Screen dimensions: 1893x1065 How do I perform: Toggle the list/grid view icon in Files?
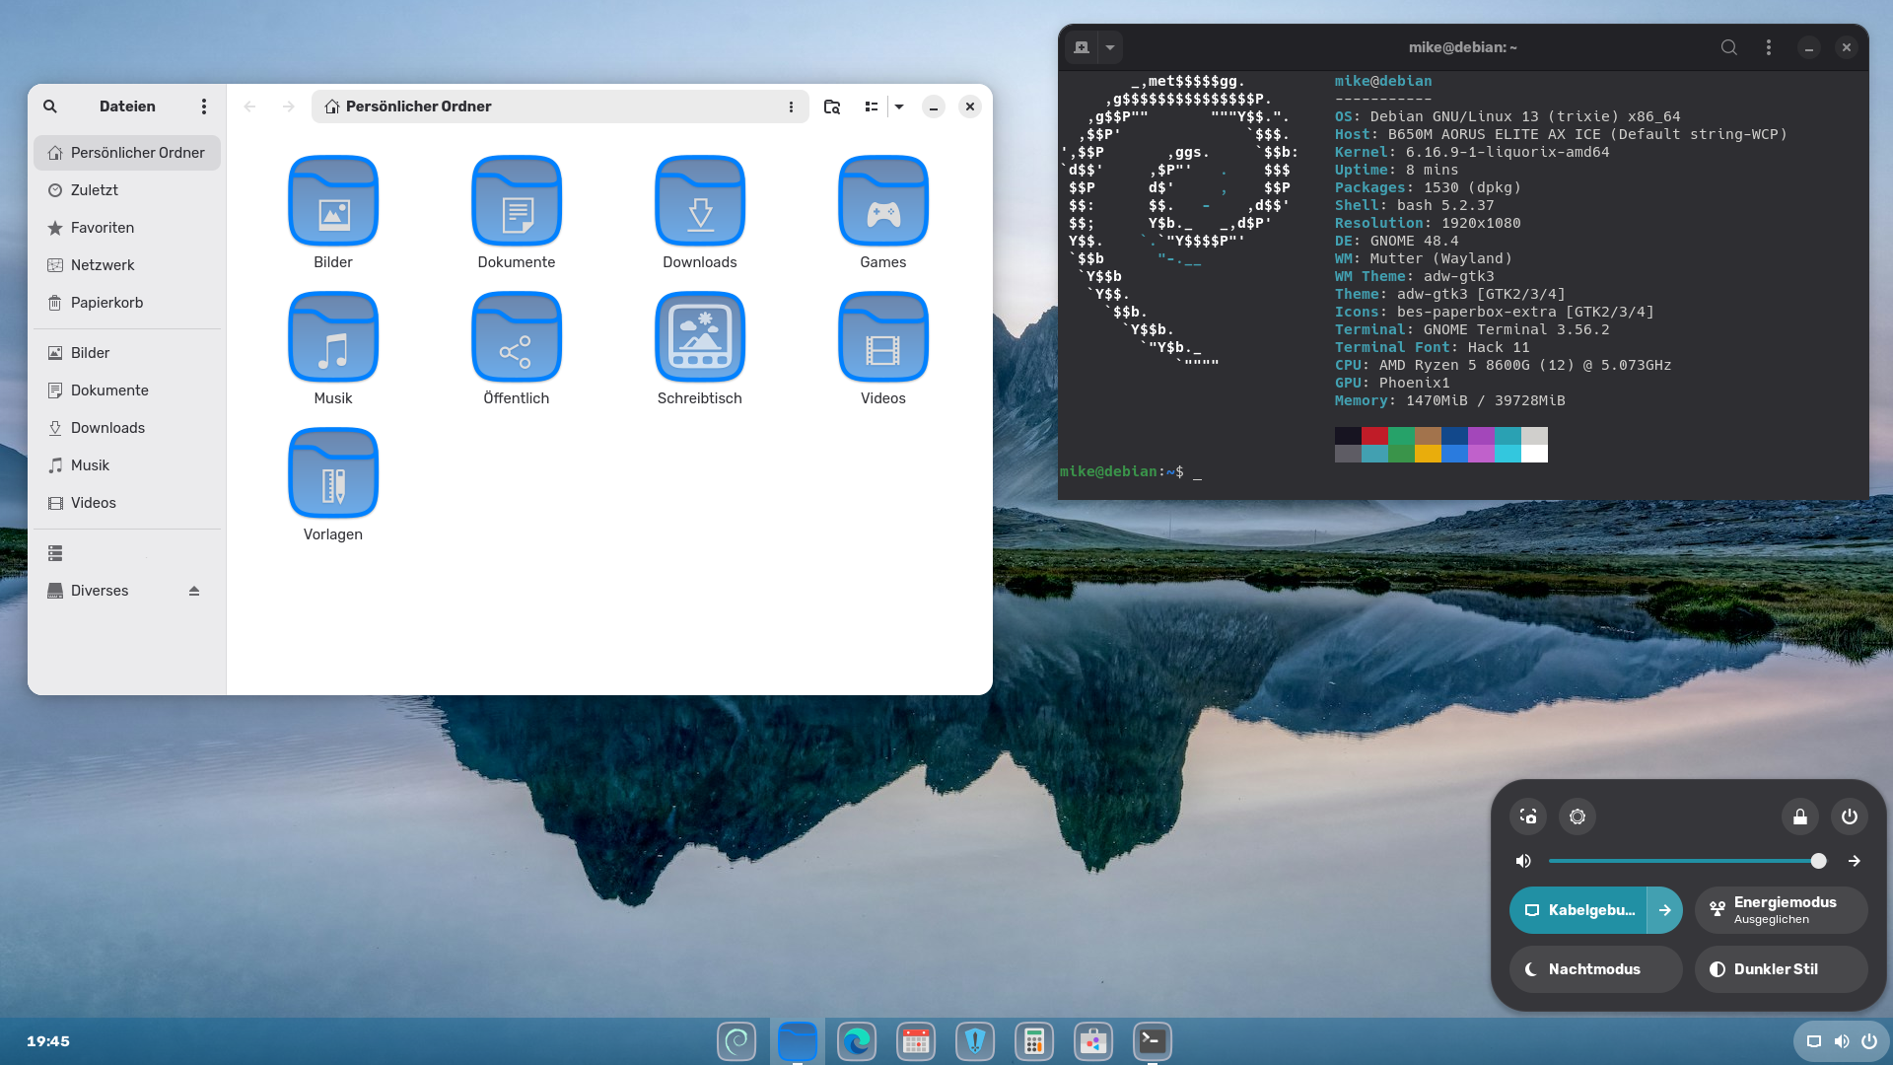pyautogui.click(x=872, y=106)
